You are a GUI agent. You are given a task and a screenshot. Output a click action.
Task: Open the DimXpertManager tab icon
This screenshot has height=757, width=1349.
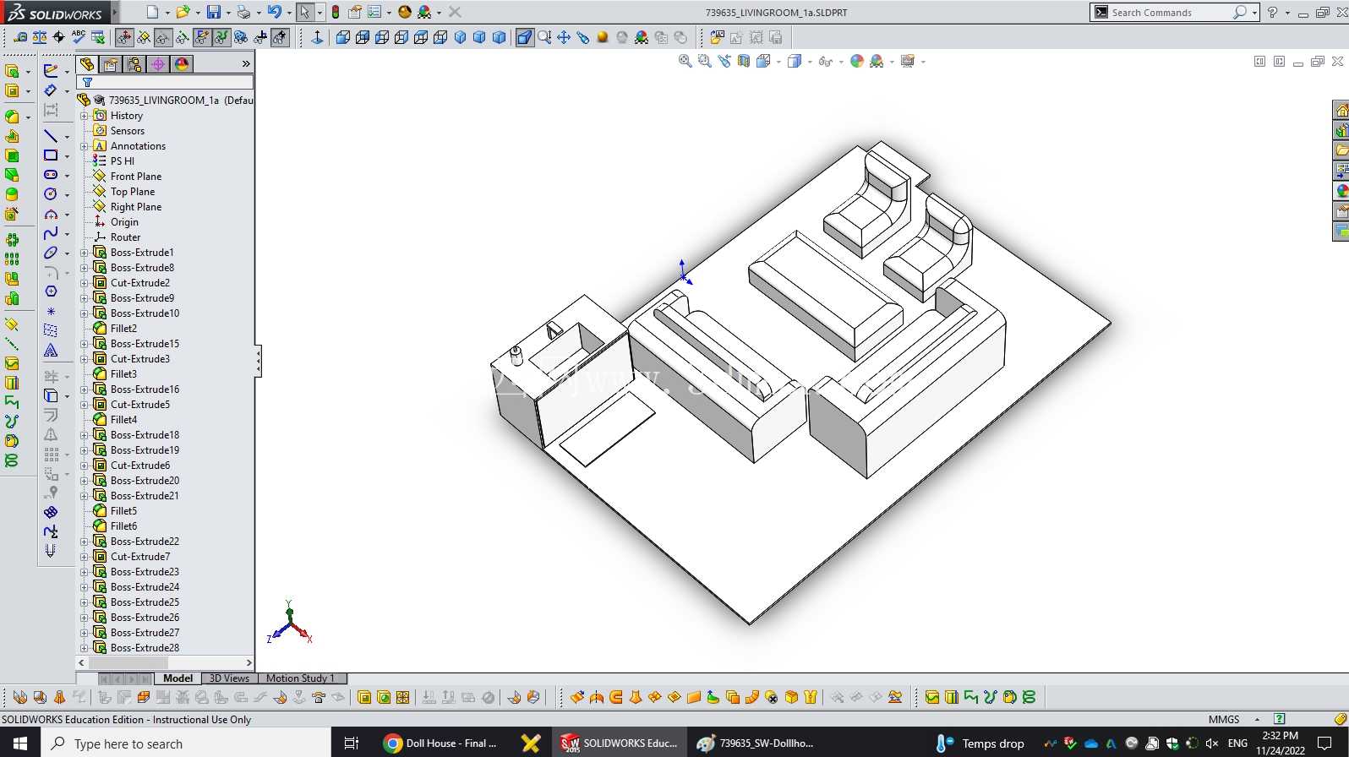tap(158, 64)
